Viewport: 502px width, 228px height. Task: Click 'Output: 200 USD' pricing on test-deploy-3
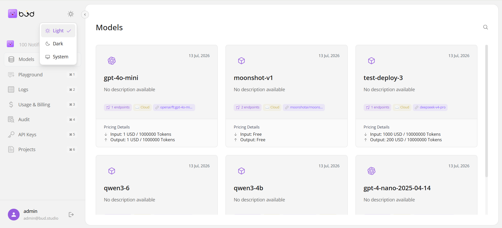coord(406,140)
